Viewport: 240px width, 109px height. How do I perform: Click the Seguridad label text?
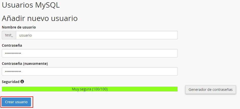tap(11, 82)
